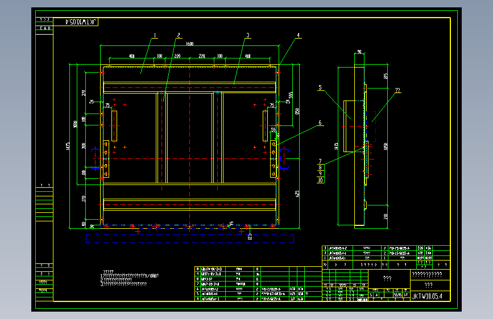Click the 210 dimension in the side view
This screenshot has height=319, width=493.
386,216
